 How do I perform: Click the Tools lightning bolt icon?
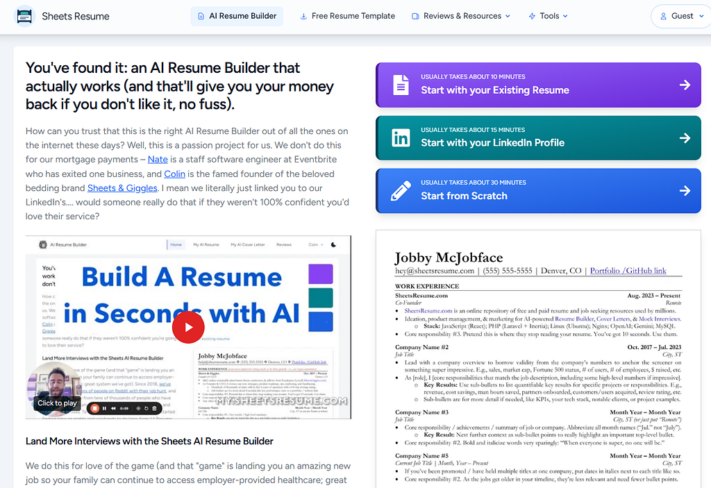532,17
